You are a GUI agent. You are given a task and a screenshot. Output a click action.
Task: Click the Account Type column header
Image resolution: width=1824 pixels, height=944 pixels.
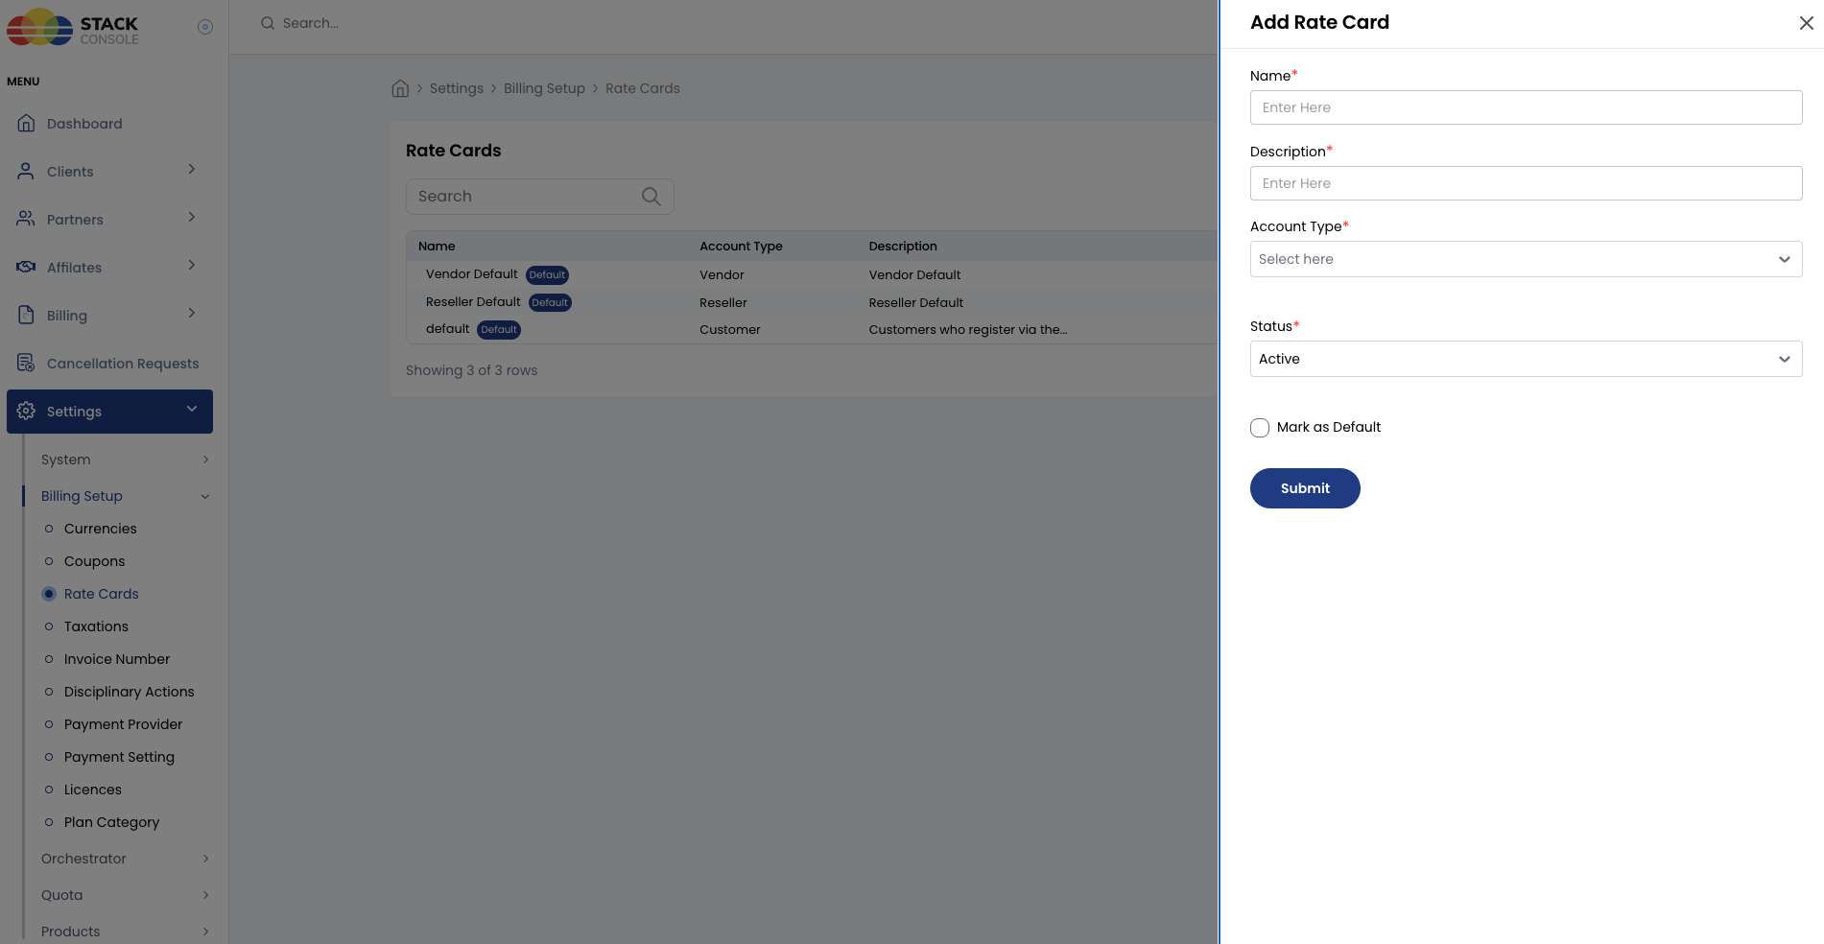[741, 247]
